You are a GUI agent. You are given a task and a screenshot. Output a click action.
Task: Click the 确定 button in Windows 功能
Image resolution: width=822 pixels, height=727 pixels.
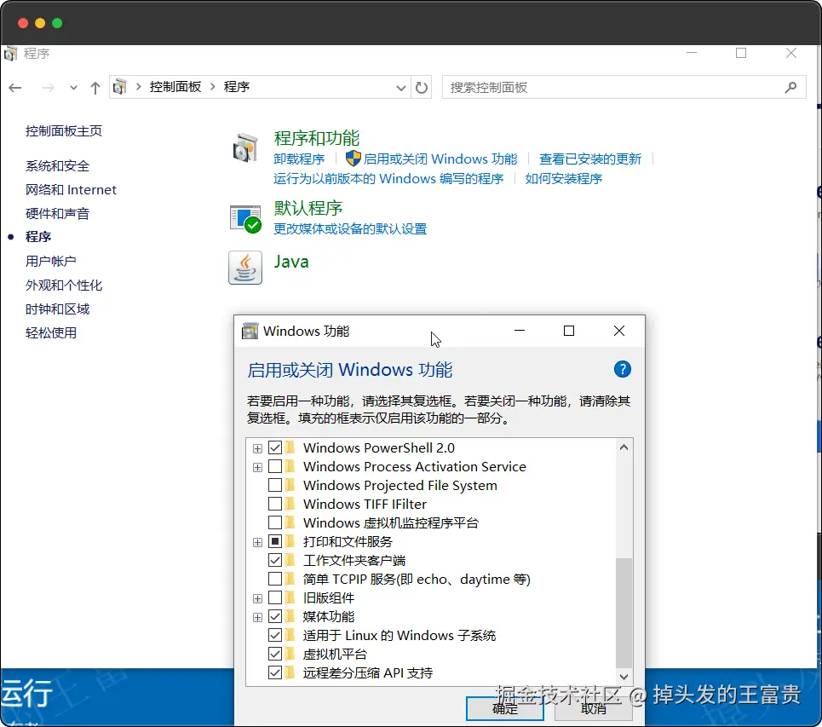(x=505, y=708)
